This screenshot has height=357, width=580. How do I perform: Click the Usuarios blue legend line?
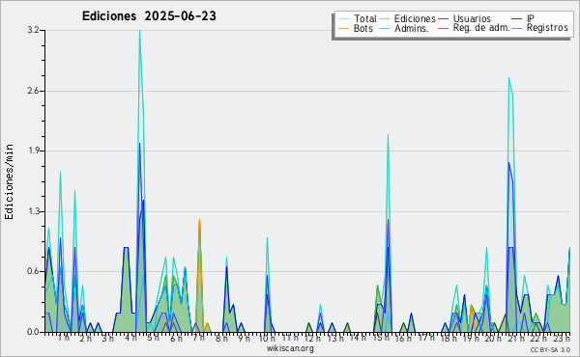tap(443, 18)
